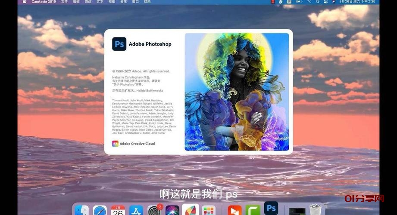Image resolution: width=397 pixels, height=215 pixels.
Task: Open the App Store dock icon
Action: pos(136,211)
